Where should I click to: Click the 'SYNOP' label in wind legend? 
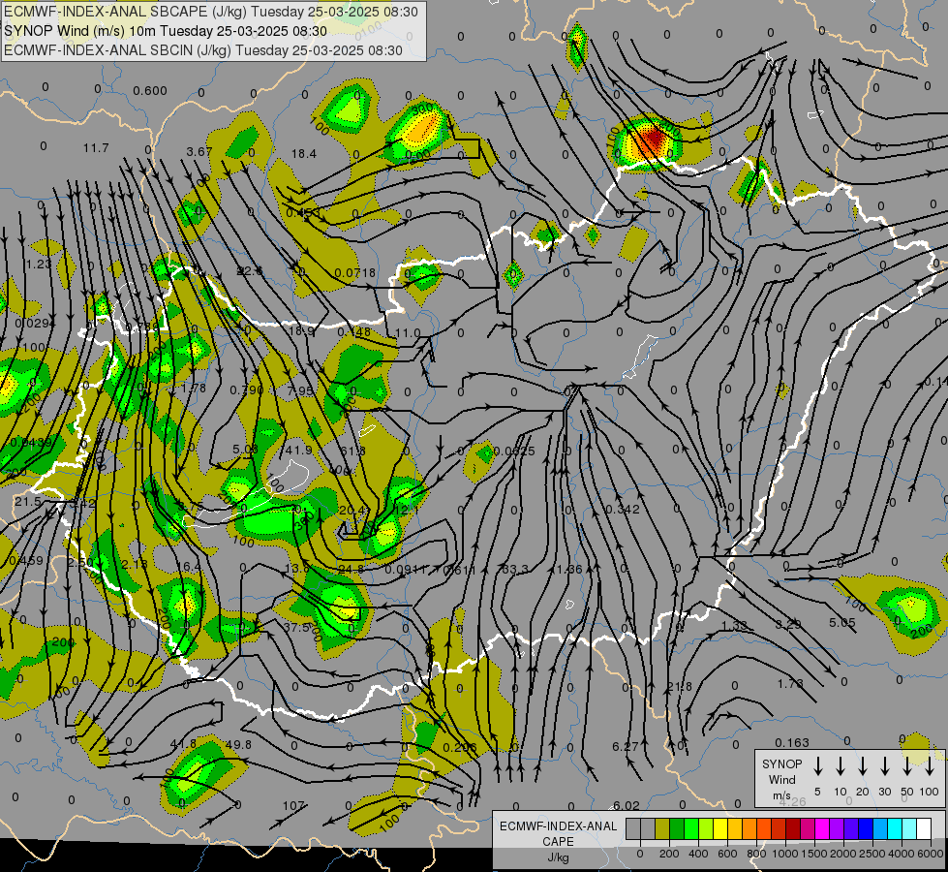point(781,763)
